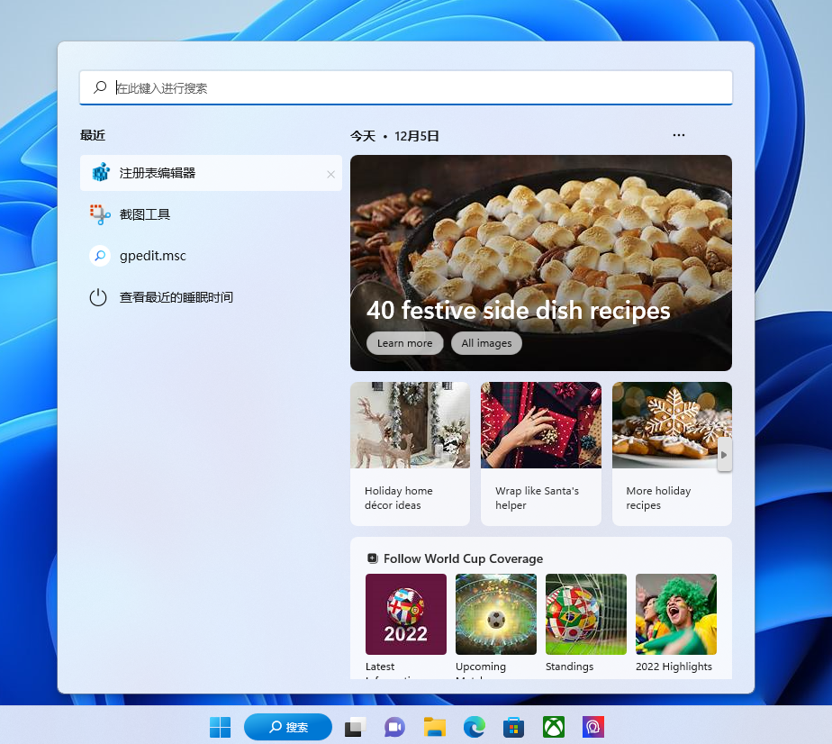Launch File Explorer from the taskbar
The image size is (832, 744).
pos(435,727)
